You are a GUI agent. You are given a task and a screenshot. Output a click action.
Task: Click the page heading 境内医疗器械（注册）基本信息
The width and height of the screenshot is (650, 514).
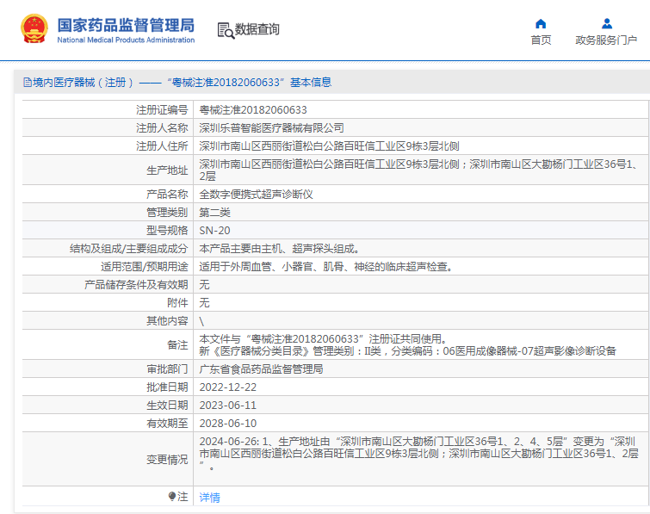click(183, 83)
